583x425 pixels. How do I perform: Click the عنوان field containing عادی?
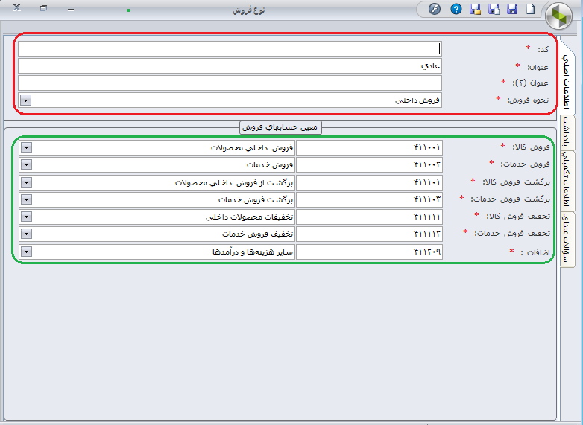[x=230, y=66]
